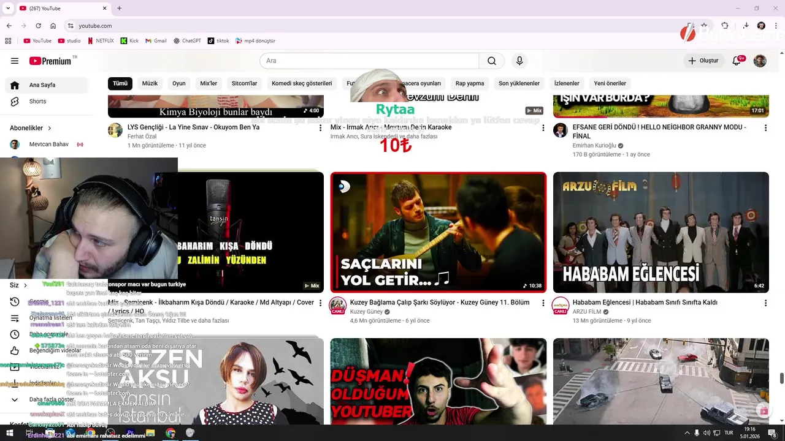Open the car drifting video thumbnail
Image resolution: width=785 pixels, height=441 pixels.
click(x=661, y=381)
